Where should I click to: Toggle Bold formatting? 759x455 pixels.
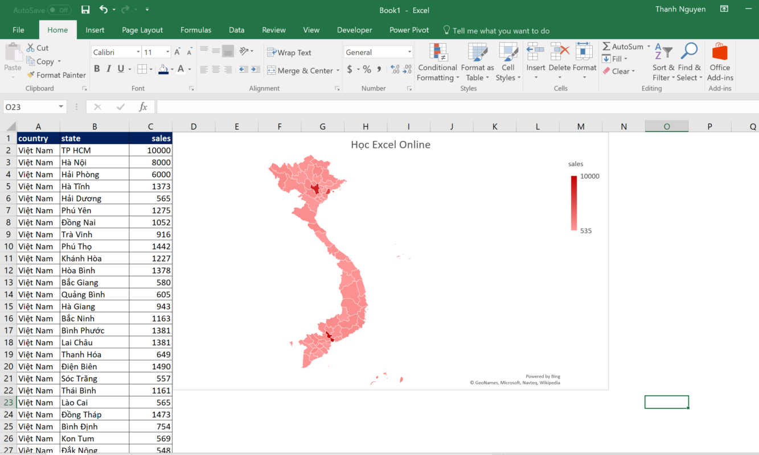coord(97,69)
